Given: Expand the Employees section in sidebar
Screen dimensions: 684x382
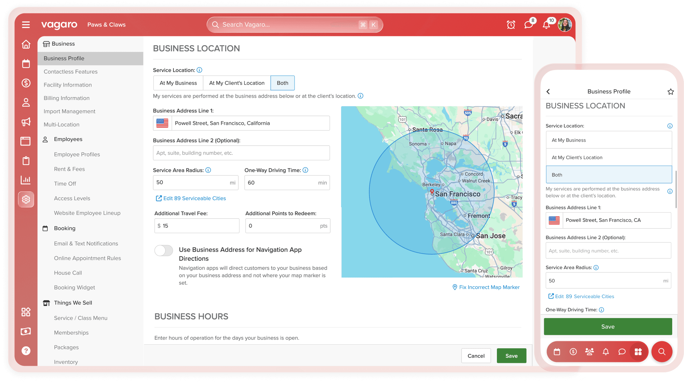Looking at the screenshot, I should (x=68, y=139).
